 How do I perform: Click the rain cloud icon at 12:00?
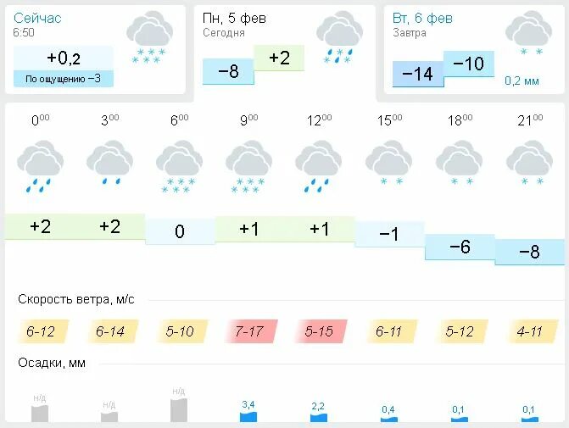[x=319, y=166]
